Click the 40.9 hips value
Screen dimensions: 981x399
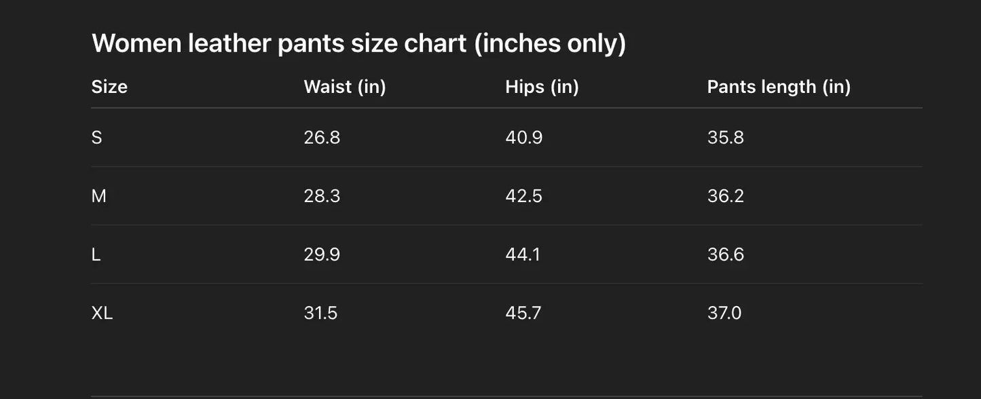pos(523,138)
